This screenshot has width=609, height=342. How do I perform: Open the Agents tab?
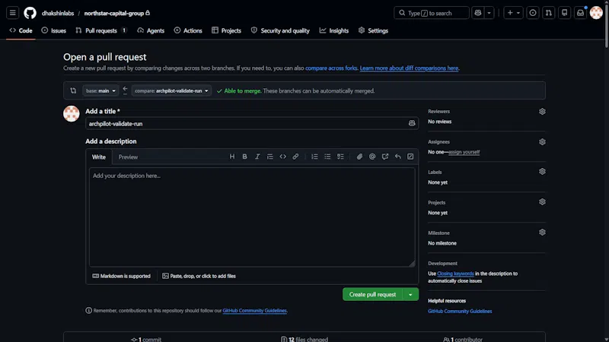[151, 30]
